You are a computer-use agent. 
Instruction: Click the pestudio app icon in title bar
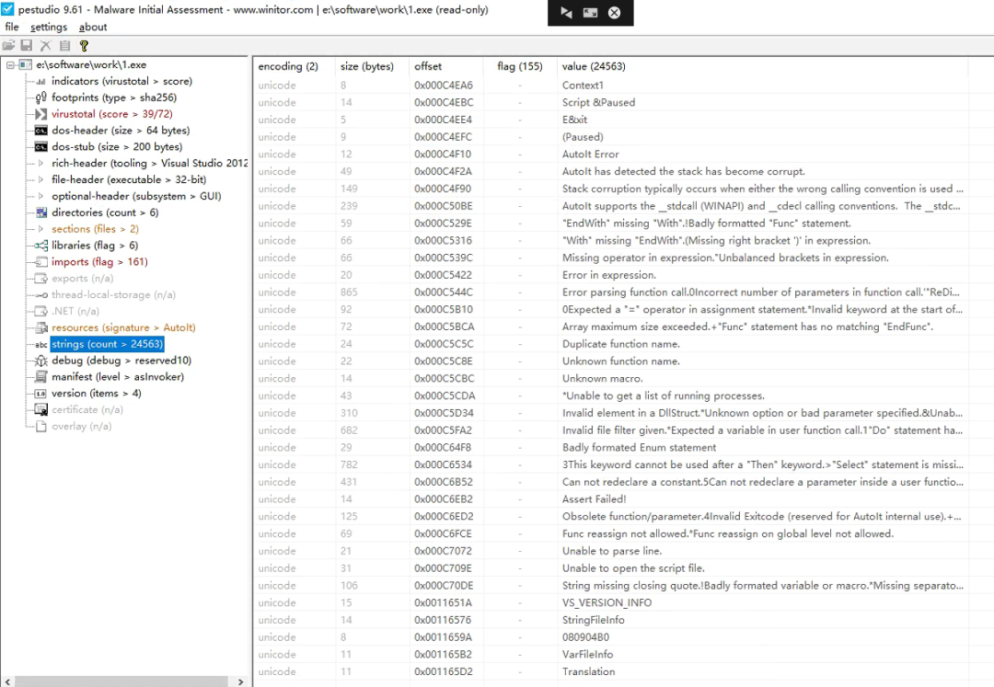pos(7,9)
